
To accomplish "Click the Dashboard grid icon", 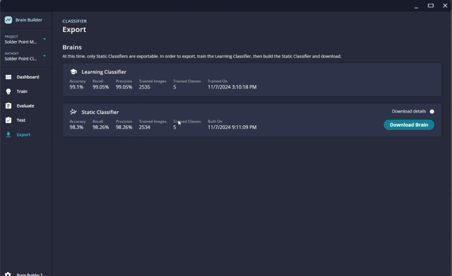I will [x=8, y=77].
